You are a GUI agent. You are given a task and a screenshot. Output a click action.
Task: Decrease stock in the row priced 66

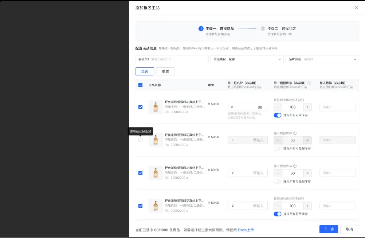[278, 107]
